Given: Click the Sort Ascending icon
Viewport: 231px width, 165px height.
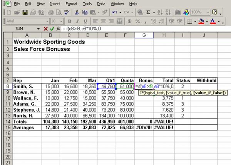Looking at the screenshot, I should [160, 12].
